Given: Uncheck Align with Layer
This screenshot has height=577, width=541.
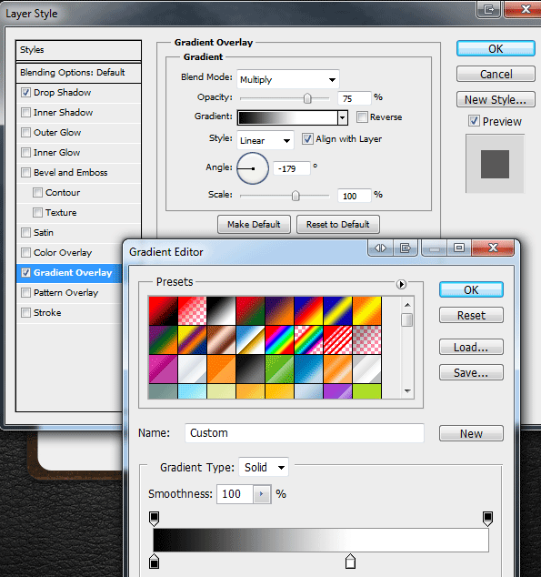Looking at the screenshot, I should [307, 138].
